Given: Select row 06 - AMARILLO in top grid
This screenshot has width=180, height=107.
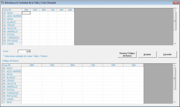Looking at the screenshot, I should coord(12,32).
